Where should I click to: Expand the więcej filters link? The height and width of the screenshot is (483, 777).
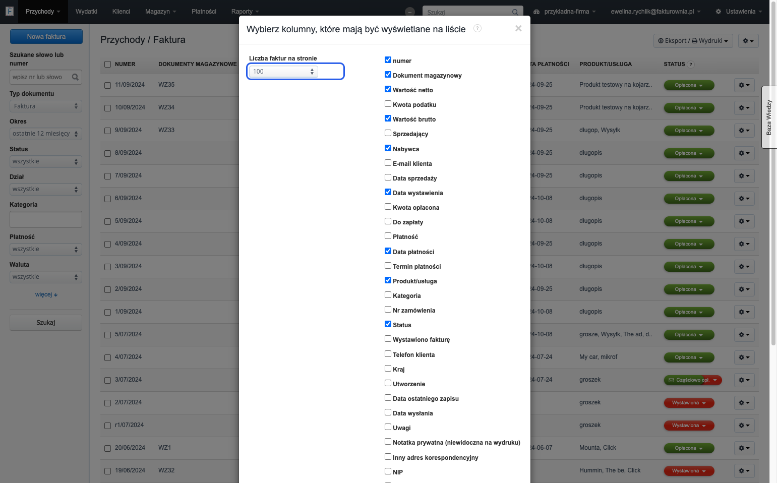pyautogui.click(x=46, y=294)
